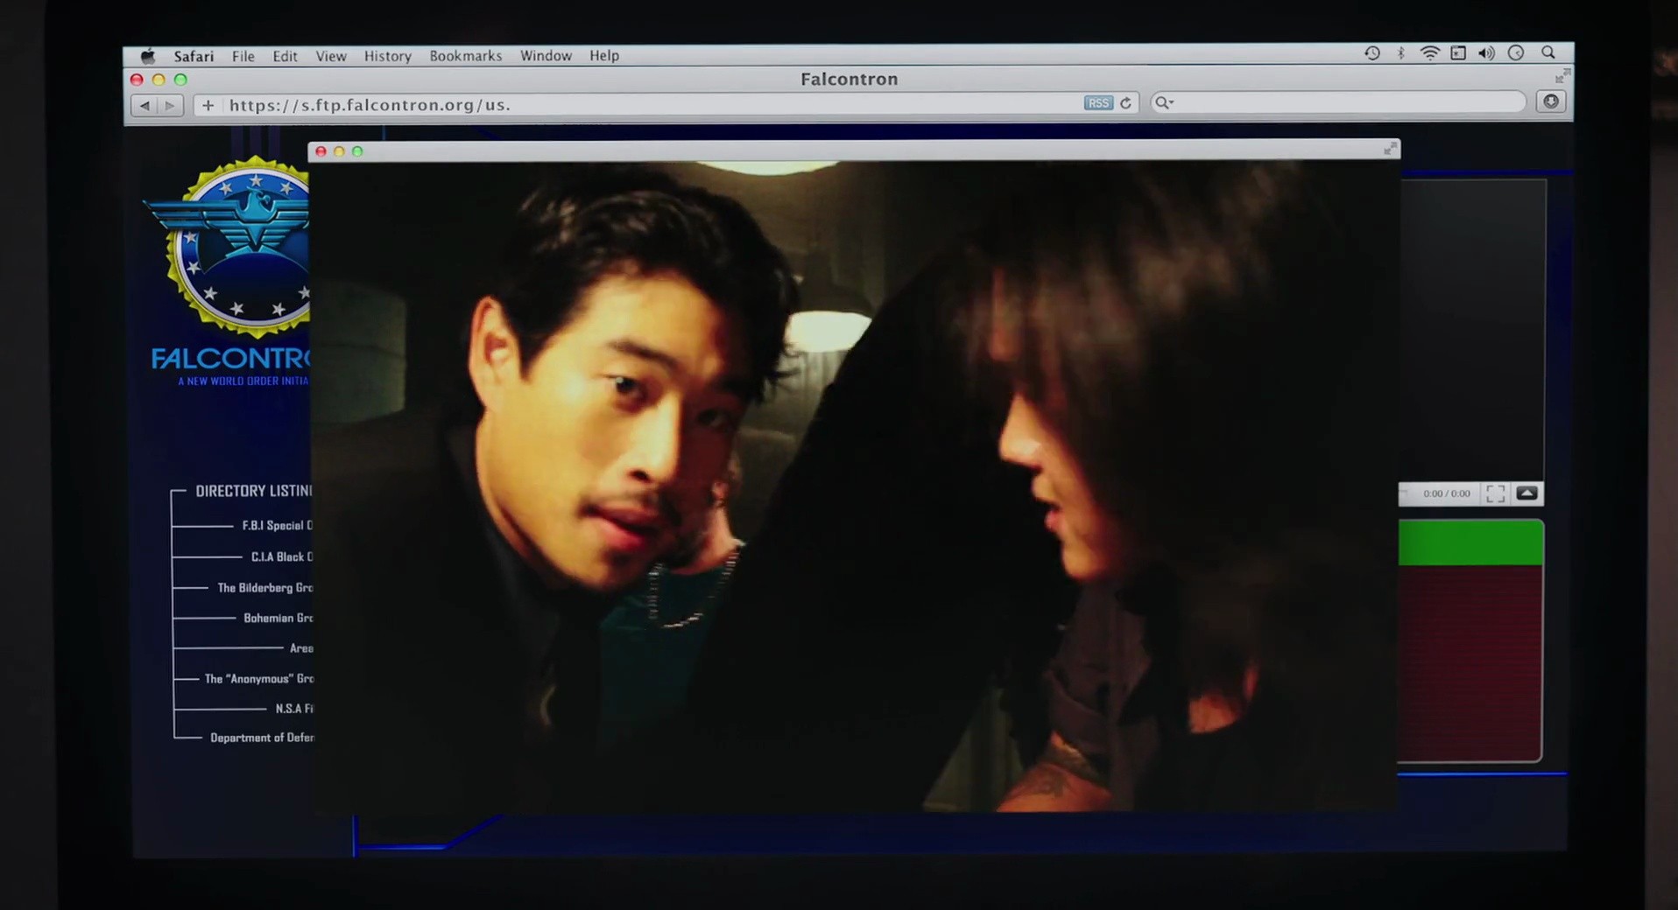Image resolution: width=1678 pixels, height=910 pixels.
Task: Click the 0:00 / 0:00 player time display
Action: coord(1447,493)
